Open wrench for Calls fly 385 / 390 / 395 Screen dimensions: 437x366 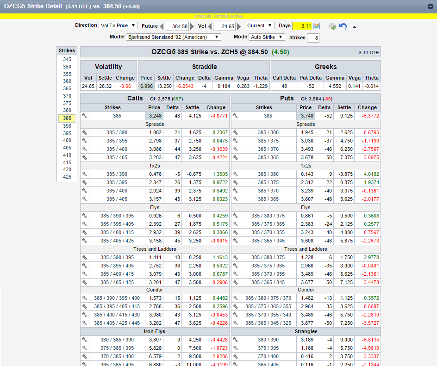click(x=84, y=216)
